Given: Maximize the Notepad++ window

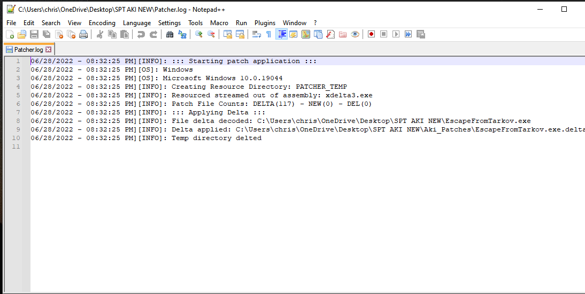Looking at the screenshot, I should (x=564, y=9).
